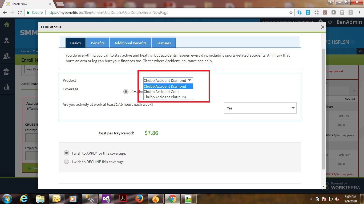This screenshot has height=204, width=364.
Task: Collapse the header bar chevron below BenAdmin
Action: pos(361,51)
